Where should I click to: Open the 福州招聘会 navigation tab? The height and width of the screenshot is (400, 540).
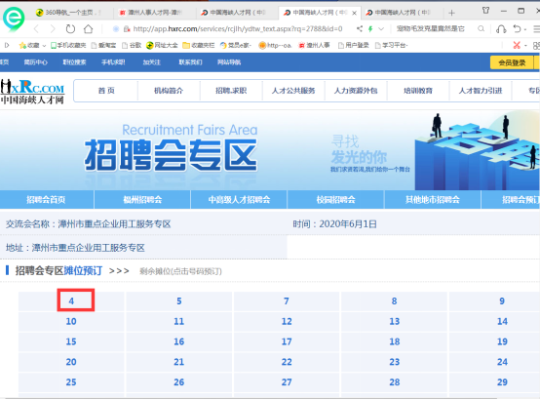[142, 199]
